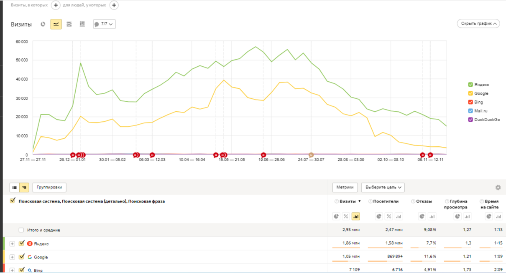Viewport: 506px width, 273px height.
Task: Expand the Яндекс row
Action: point(12,244)
